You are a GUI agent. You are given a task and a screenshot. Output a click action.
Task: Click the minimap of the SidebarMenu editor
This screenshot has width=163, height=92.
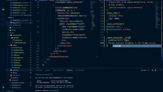(x=93, y=16)
